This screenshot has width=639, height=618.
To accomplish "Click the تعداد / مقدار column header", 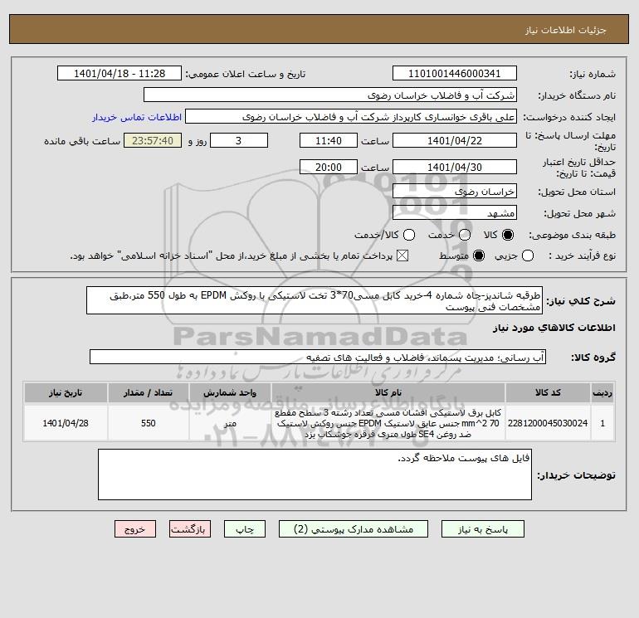I will tap(149, 392).
